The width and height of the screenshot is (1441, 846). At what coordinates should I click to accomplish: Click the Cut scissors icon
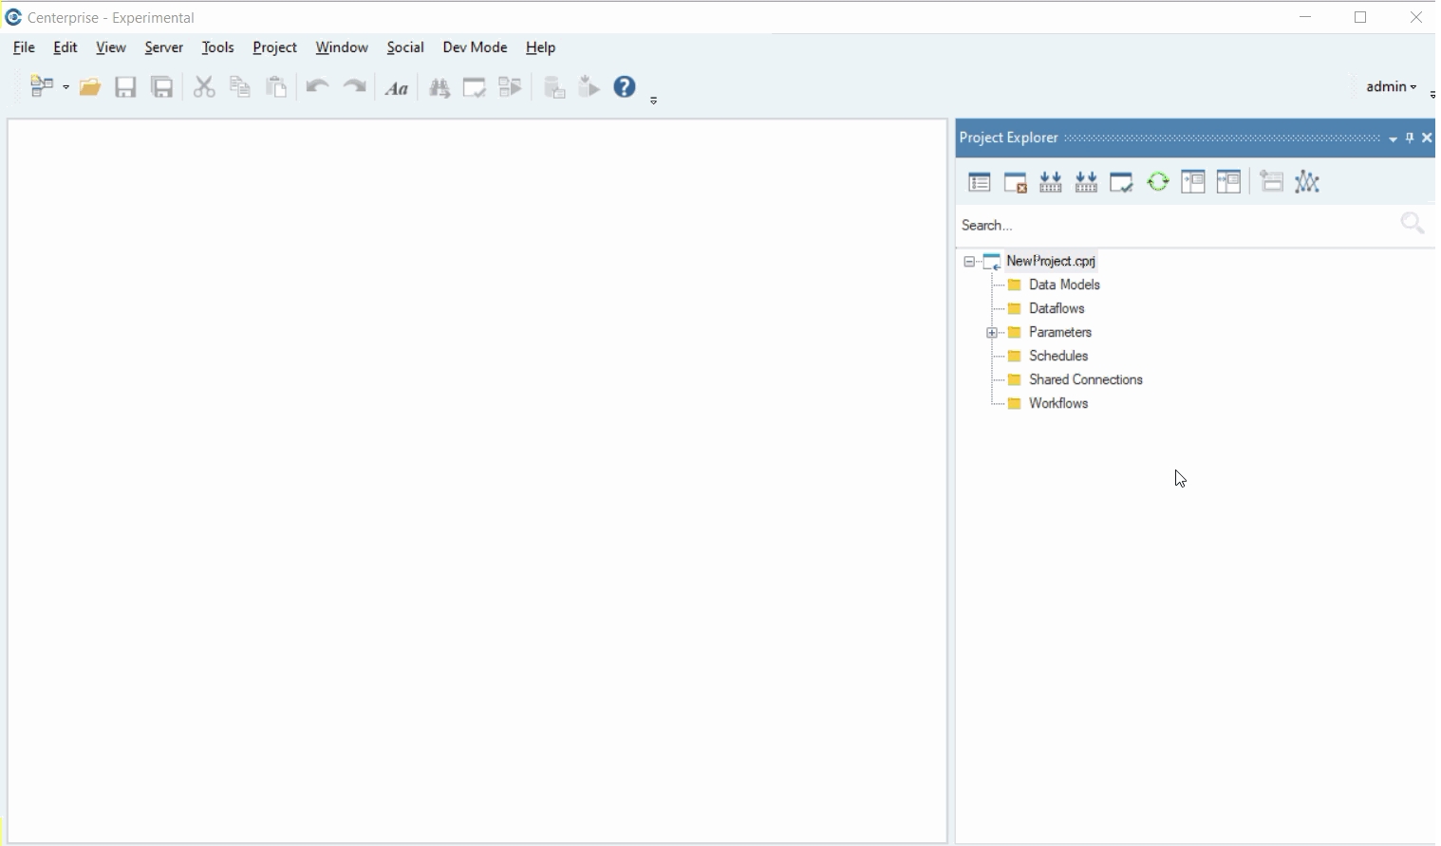(x=204, y=88)
